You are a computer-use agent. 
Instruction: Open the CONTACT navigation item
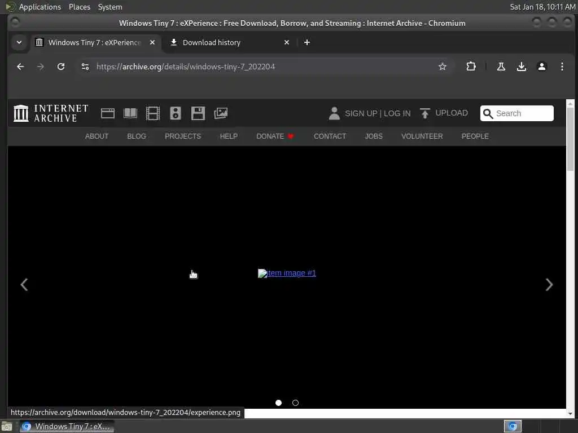[x=330, y=136]
